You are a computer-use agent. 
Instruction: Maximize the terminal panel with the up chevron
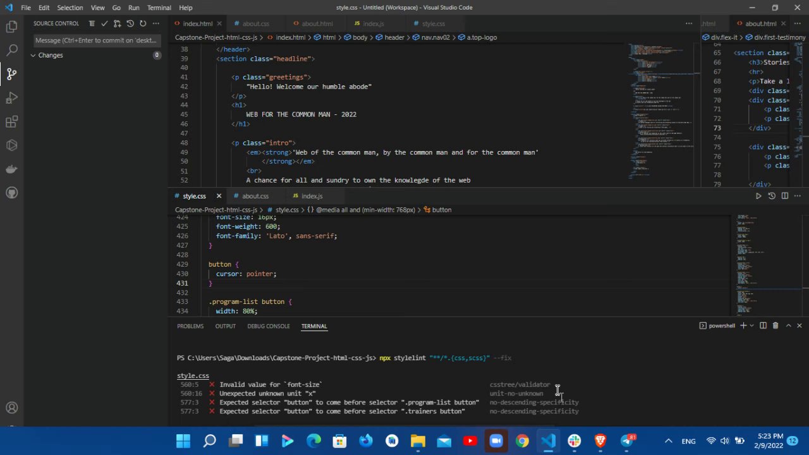[x=788, y=326]
